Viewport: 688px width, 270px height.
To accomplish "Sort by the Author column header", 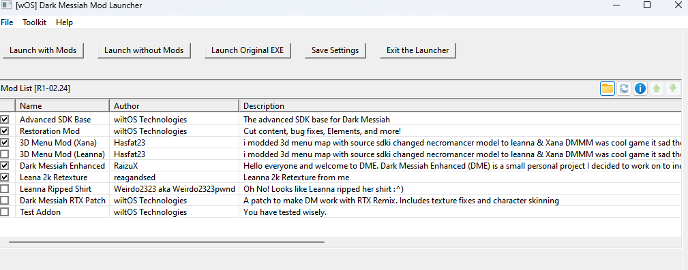I will click(174, 106).
